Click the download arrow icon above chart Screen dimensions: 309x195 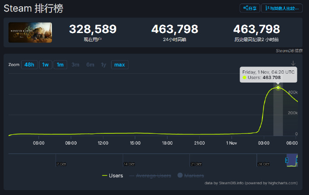[293, 63]
